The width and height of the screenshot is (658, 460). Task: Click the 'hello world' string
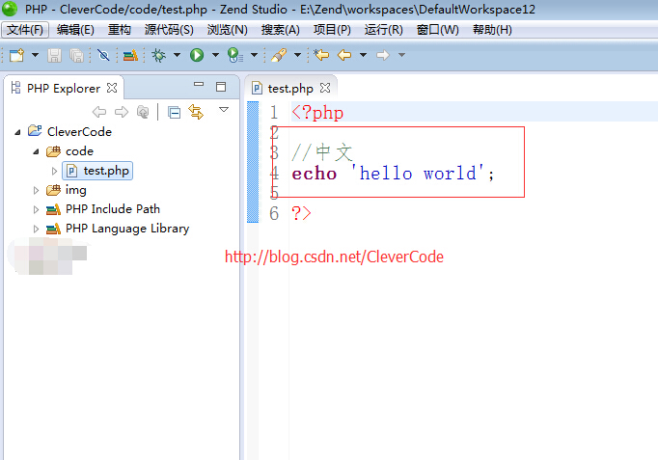418,174
